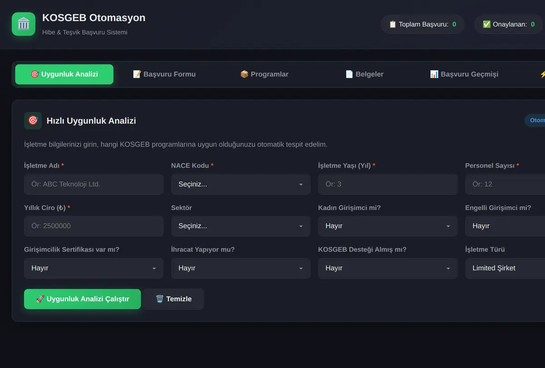Expand the KOSGEB Desteği Almış mı dropdown

tap(388, 268)
